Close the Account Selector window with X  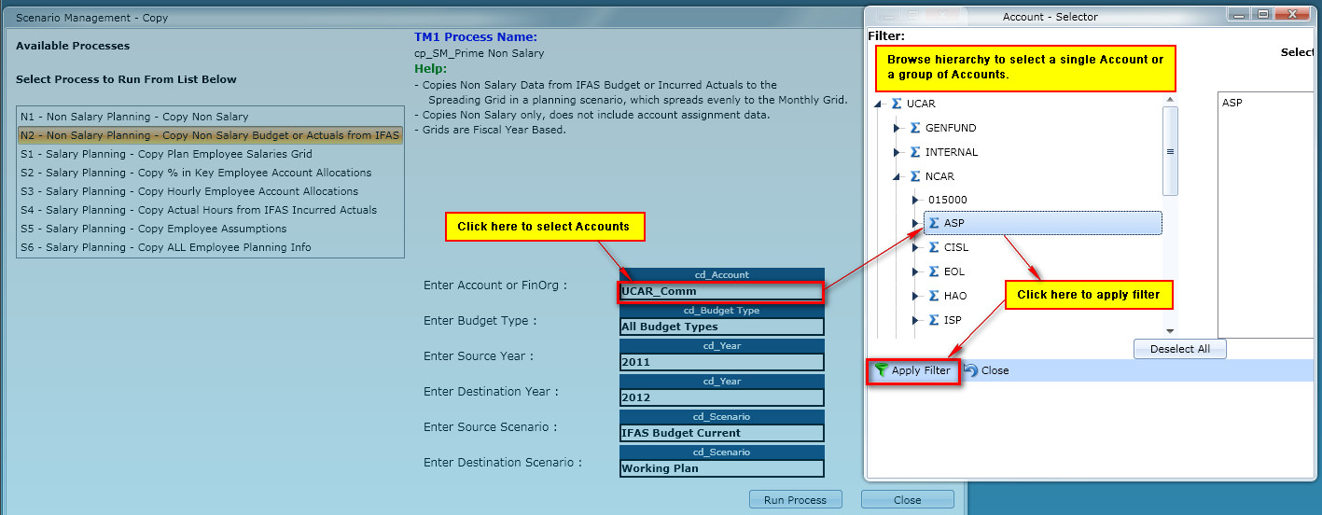(x=1293, y=14)
